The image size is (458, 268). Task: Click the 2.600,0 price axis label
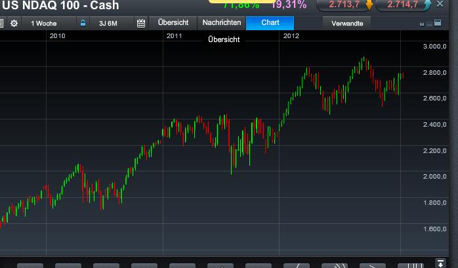[x=434, y=98]
